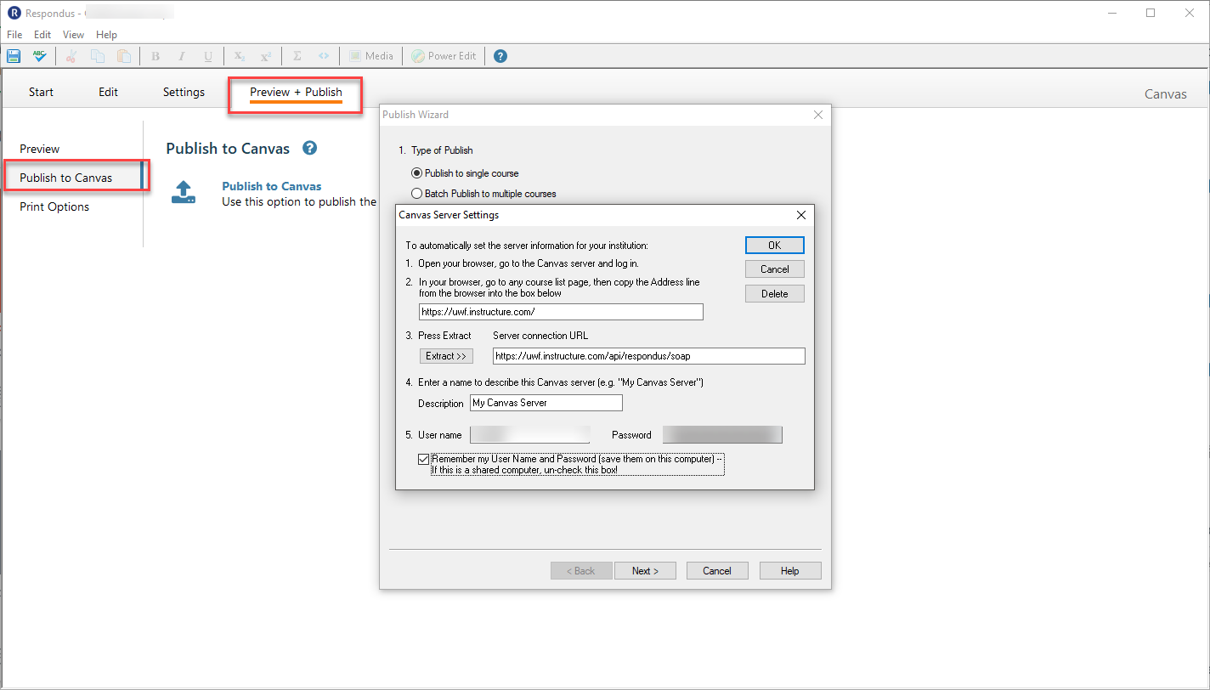Toggle Italic formatting icon
1210x690 pixels.
click(x=182, y=56)
